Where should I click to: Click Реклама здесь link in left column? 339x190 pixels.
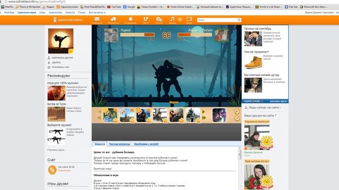(57, 150)
